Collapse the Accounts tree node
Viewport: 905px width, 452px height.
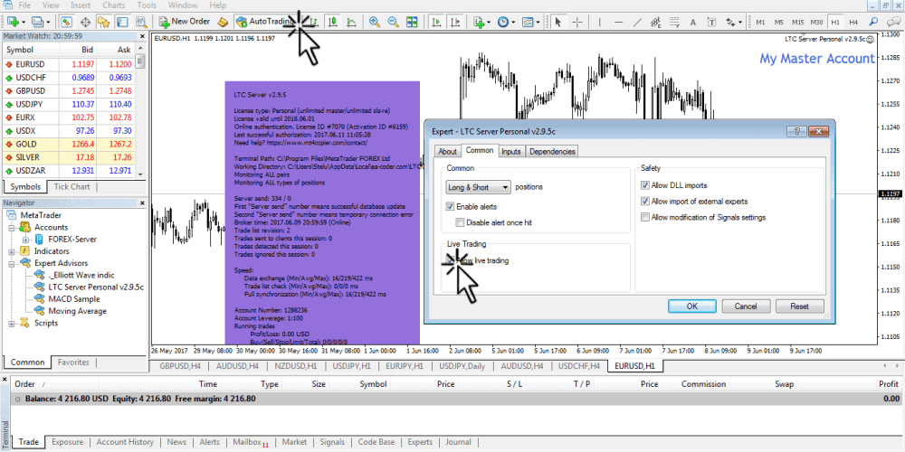12,227
